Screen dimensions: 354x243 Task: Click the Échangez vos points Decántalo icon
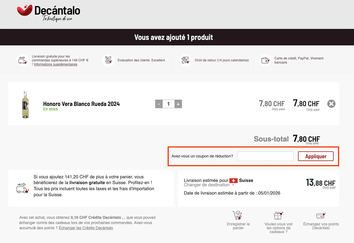click(321, 215)
